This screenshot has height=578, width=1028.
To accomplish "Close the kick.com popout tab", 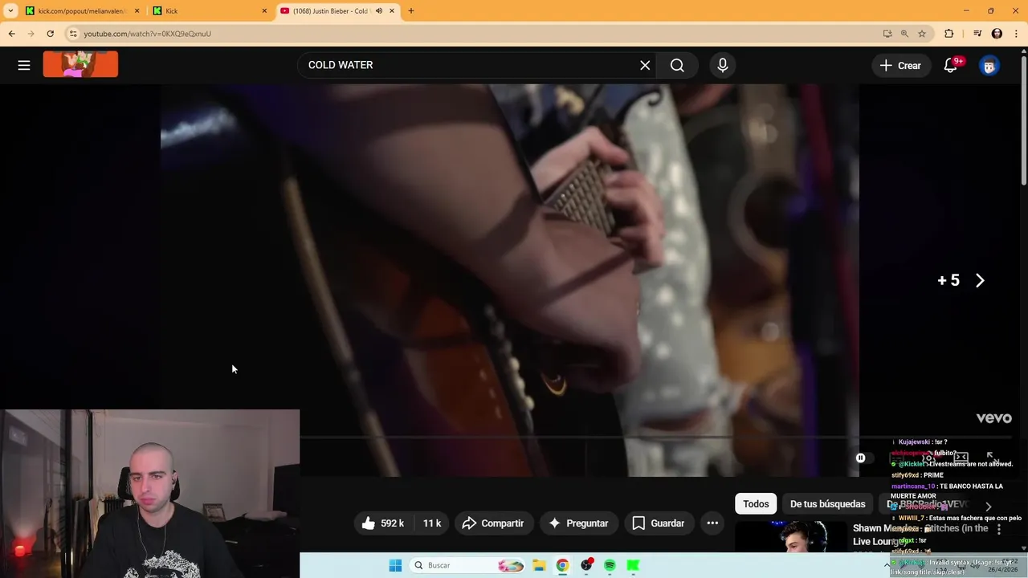I will [137, 11].
